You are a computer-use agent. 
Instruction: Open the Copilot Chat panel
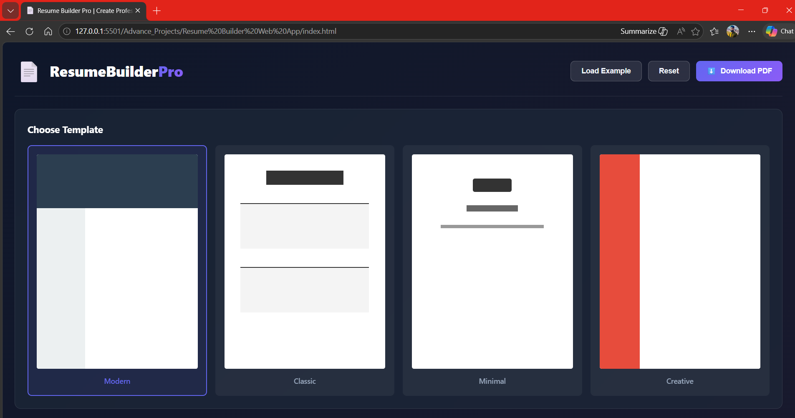[x=780, y=31]
